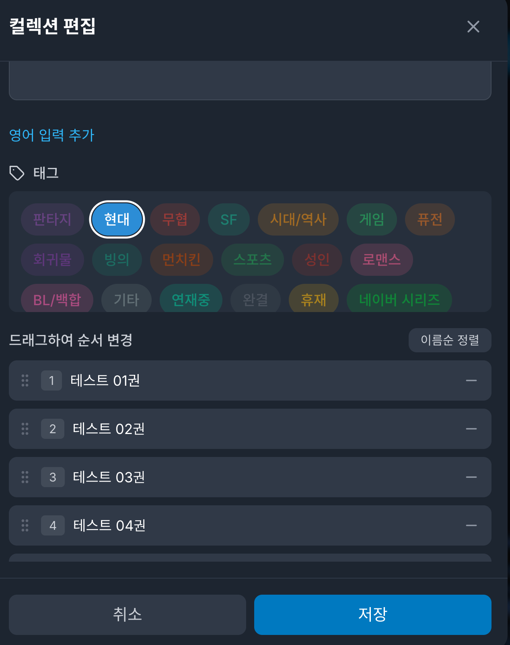Remove 테스트 04권 with the minus icon

click(x=471, y=525)
